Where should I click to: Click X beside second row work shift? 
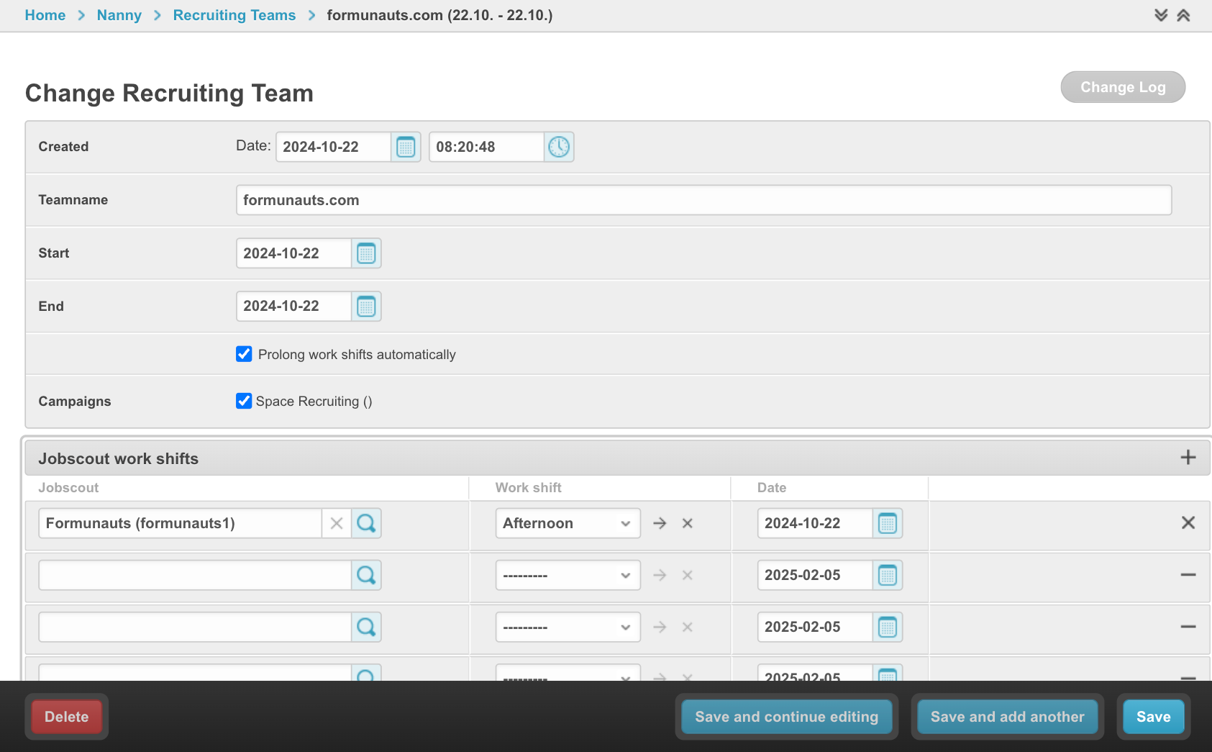(688, 575)
